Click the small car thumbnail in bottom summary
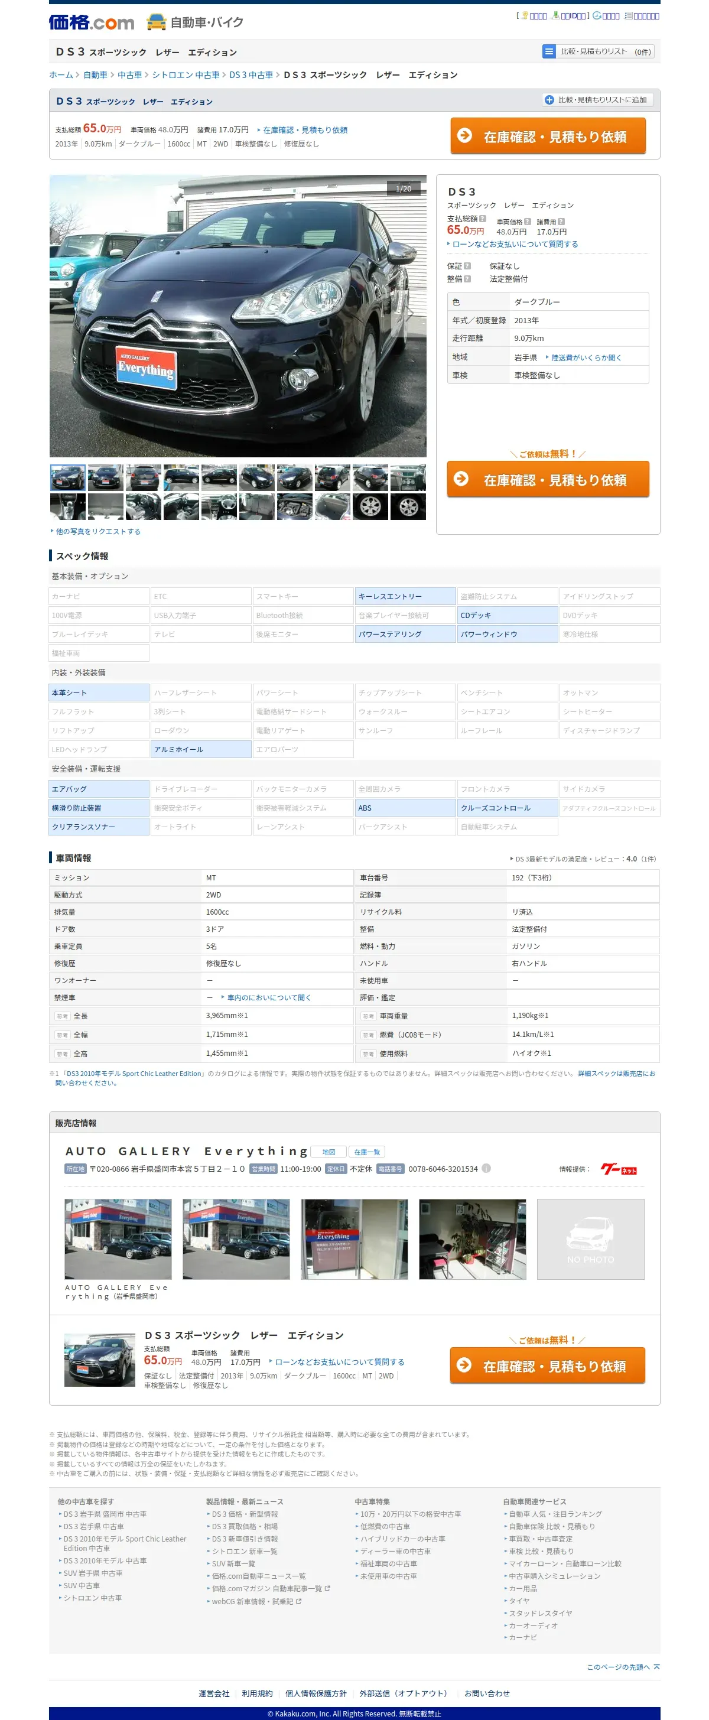The image size is (709, 1720). (x=99, y=1360)
